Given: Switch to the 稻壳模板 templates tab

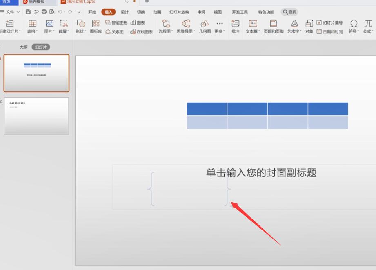Looking at the screenshot, I should [x=37, y=2].
